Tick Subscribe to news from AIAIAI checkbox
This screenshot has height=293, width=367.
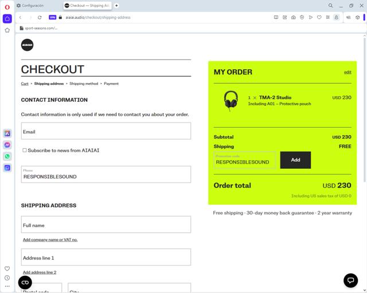point(25,151)
